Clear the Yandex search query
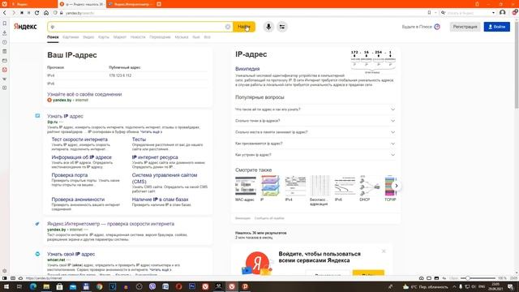 [x=228, y=27]
